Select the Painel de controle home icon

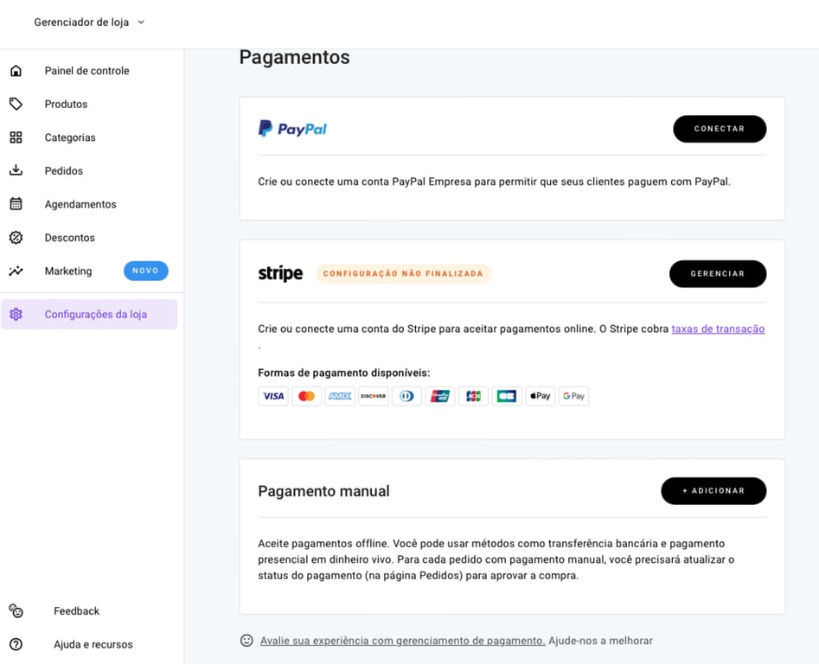(16, 70)
